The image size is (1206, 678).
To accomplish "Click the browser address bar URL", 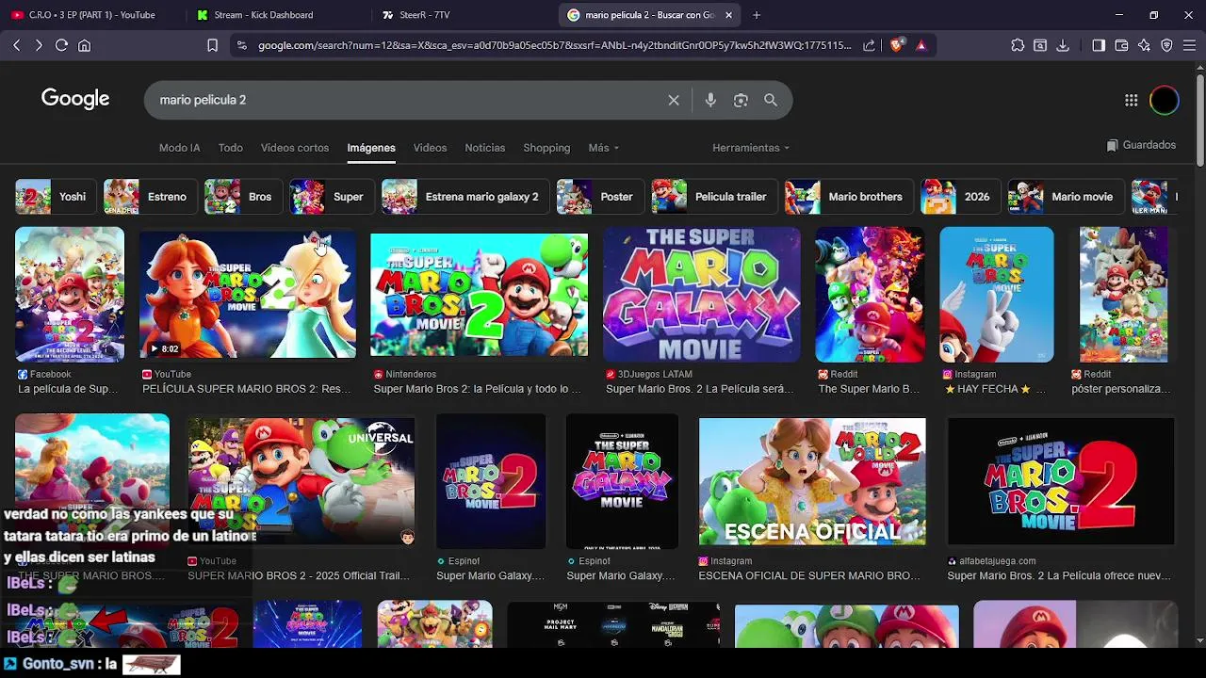I will [x=554, y=45].
